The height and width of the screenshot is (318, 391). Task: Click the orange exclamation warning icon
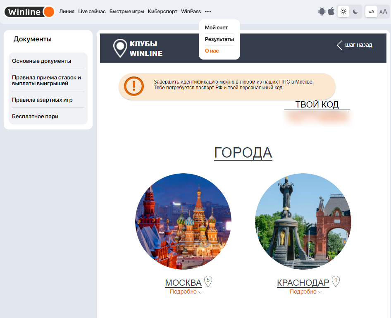[x=134, y=86]
